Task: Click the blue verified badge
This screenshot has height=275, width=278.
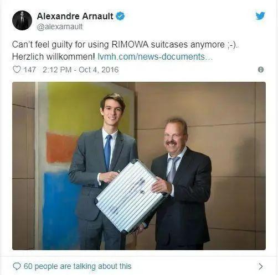Action: [120, 16]
